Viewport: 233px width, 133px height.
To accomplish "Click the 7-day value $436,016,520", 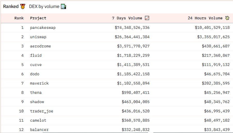I will [136, 111].
